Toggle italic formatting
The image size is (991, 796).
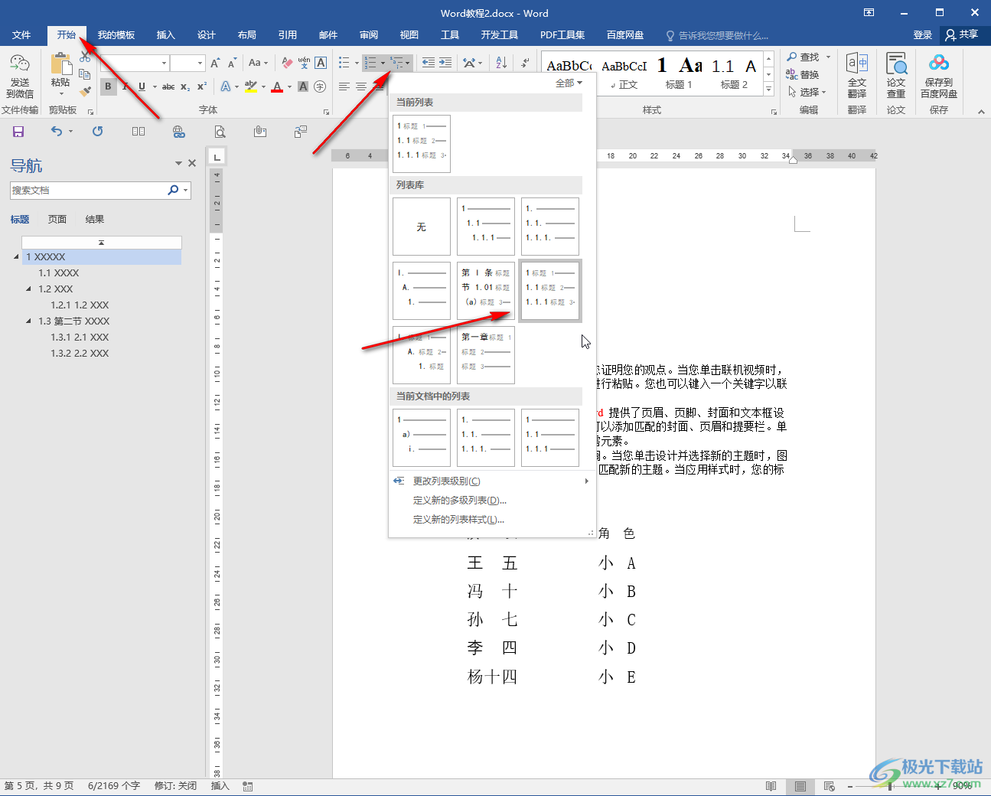(x=125, y=86)
